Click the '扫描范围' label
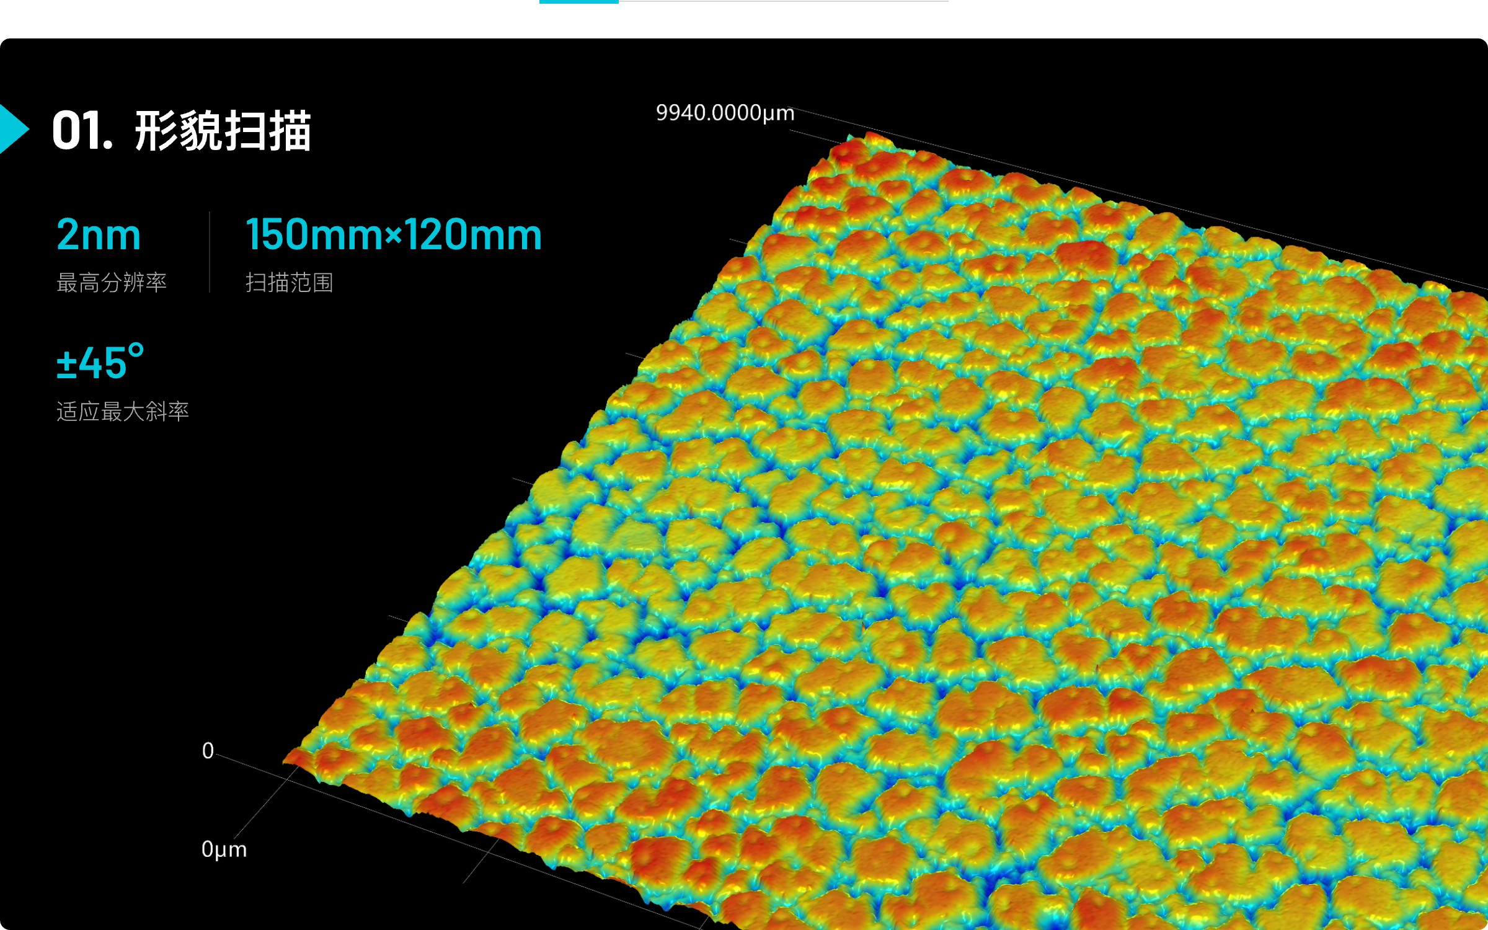This screenshot has height=930, width=1488. click(290, 283)
